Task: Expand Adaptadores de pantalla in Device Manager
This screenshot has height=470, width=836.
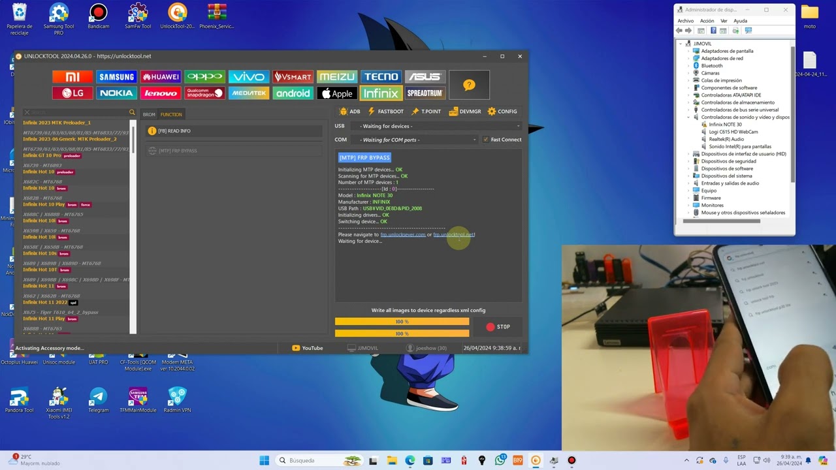Action: [x=688, y=51]
